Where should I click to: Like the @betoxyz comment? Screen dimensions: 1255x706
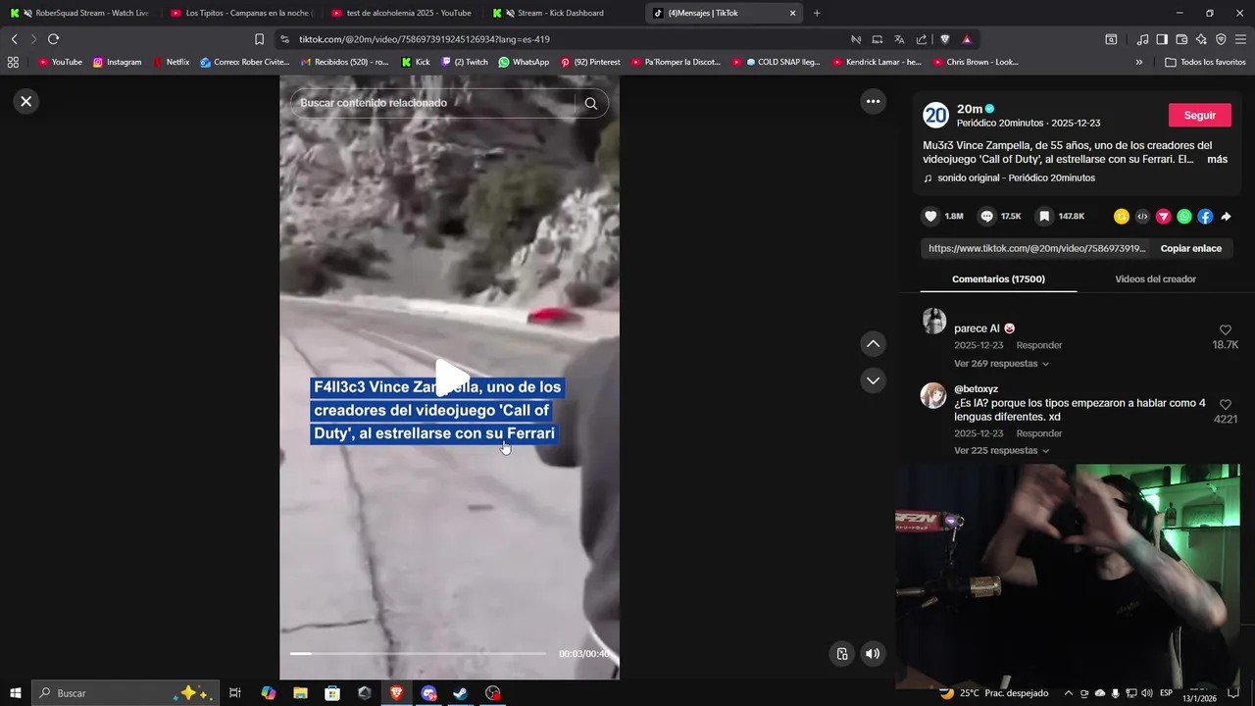click(1225, 404)
